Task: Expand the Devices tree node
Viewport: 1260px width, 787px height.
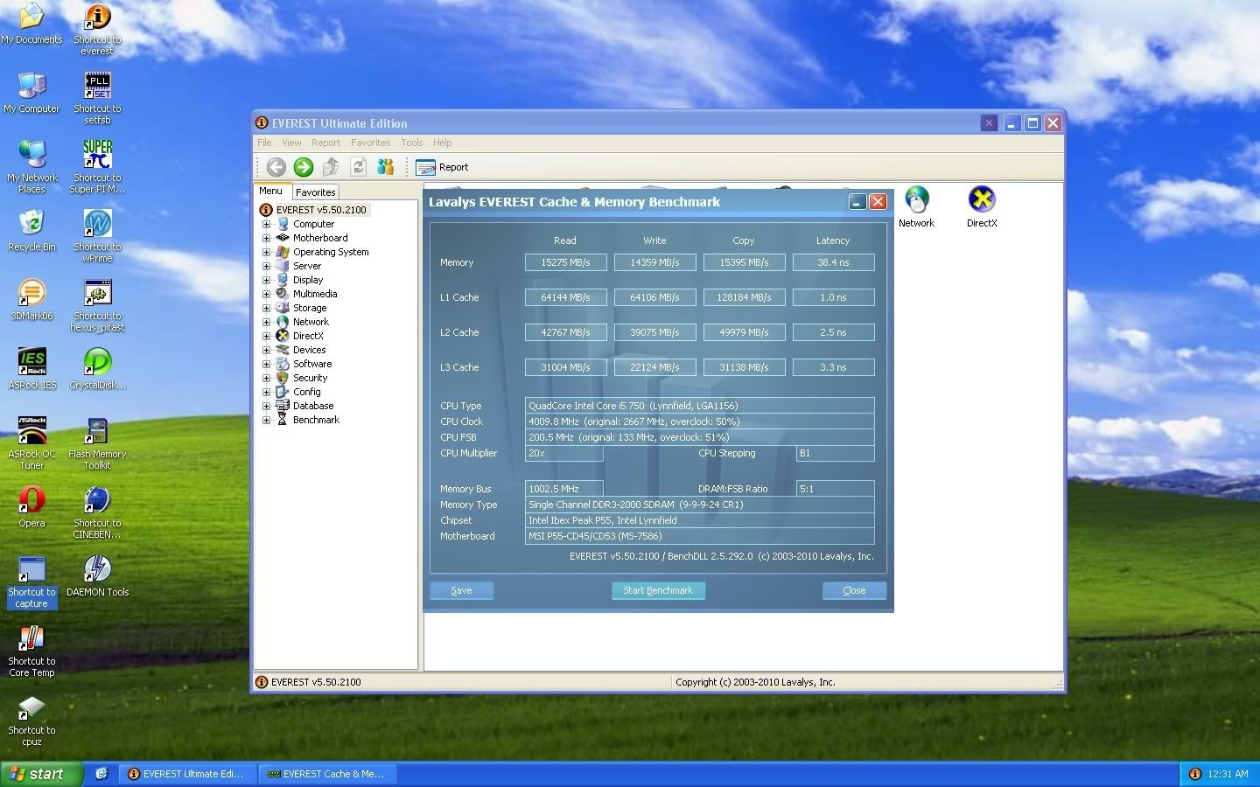Action: tap(267, 350)
